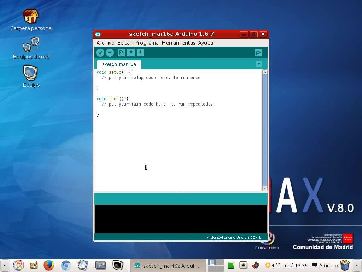Launch Firefox from the bottom panel
The image size is (362, 272).
tap(49, 265)
